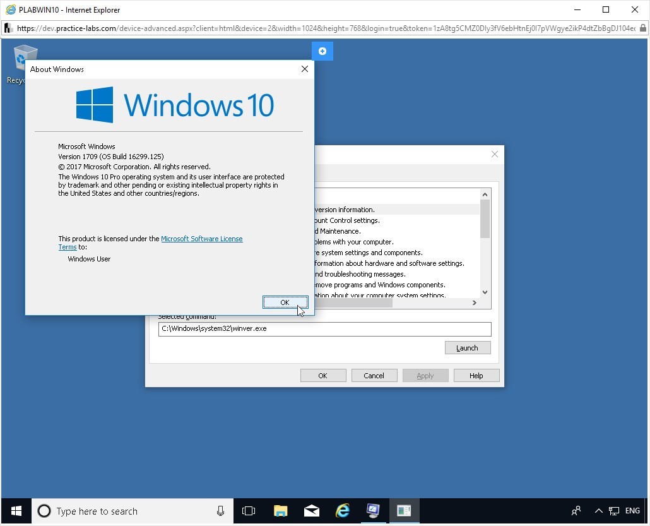Click the site icon left of the URL

pyautogui.click(x=8, y=28)
